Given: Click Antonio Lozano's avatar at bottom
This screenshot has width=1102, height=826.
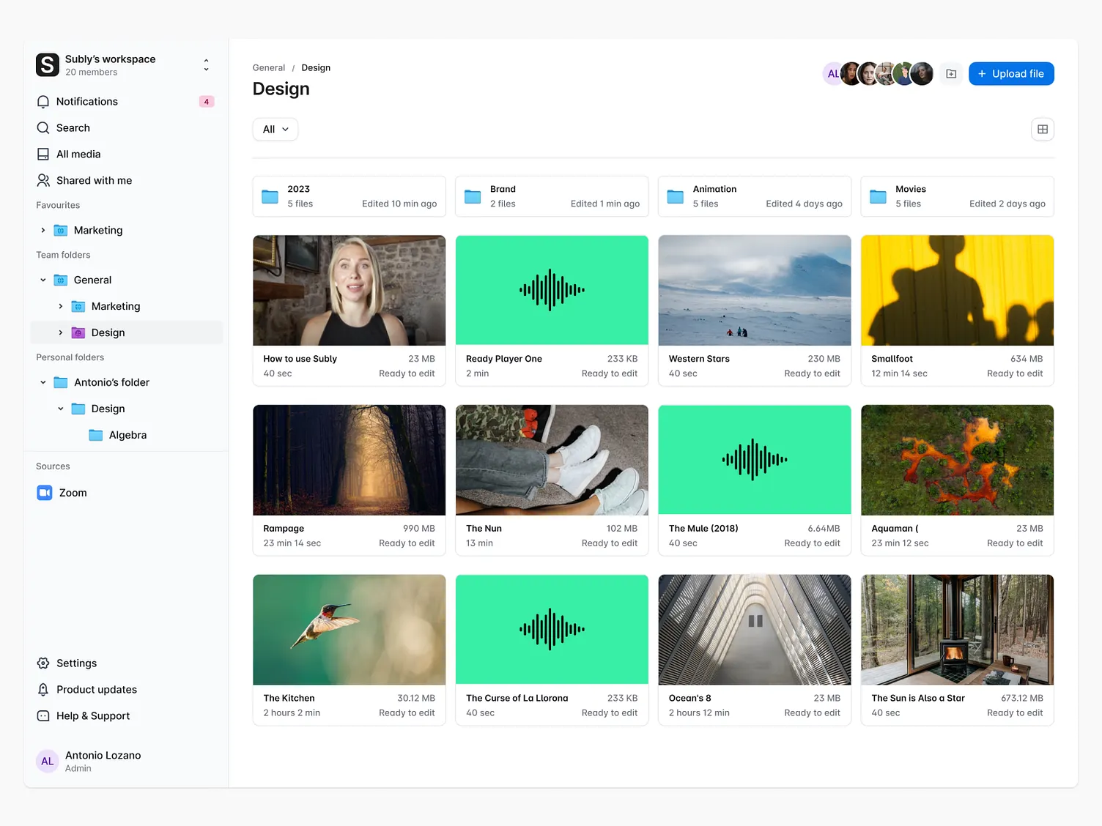Looking at the screenshot, I should 47,761.
